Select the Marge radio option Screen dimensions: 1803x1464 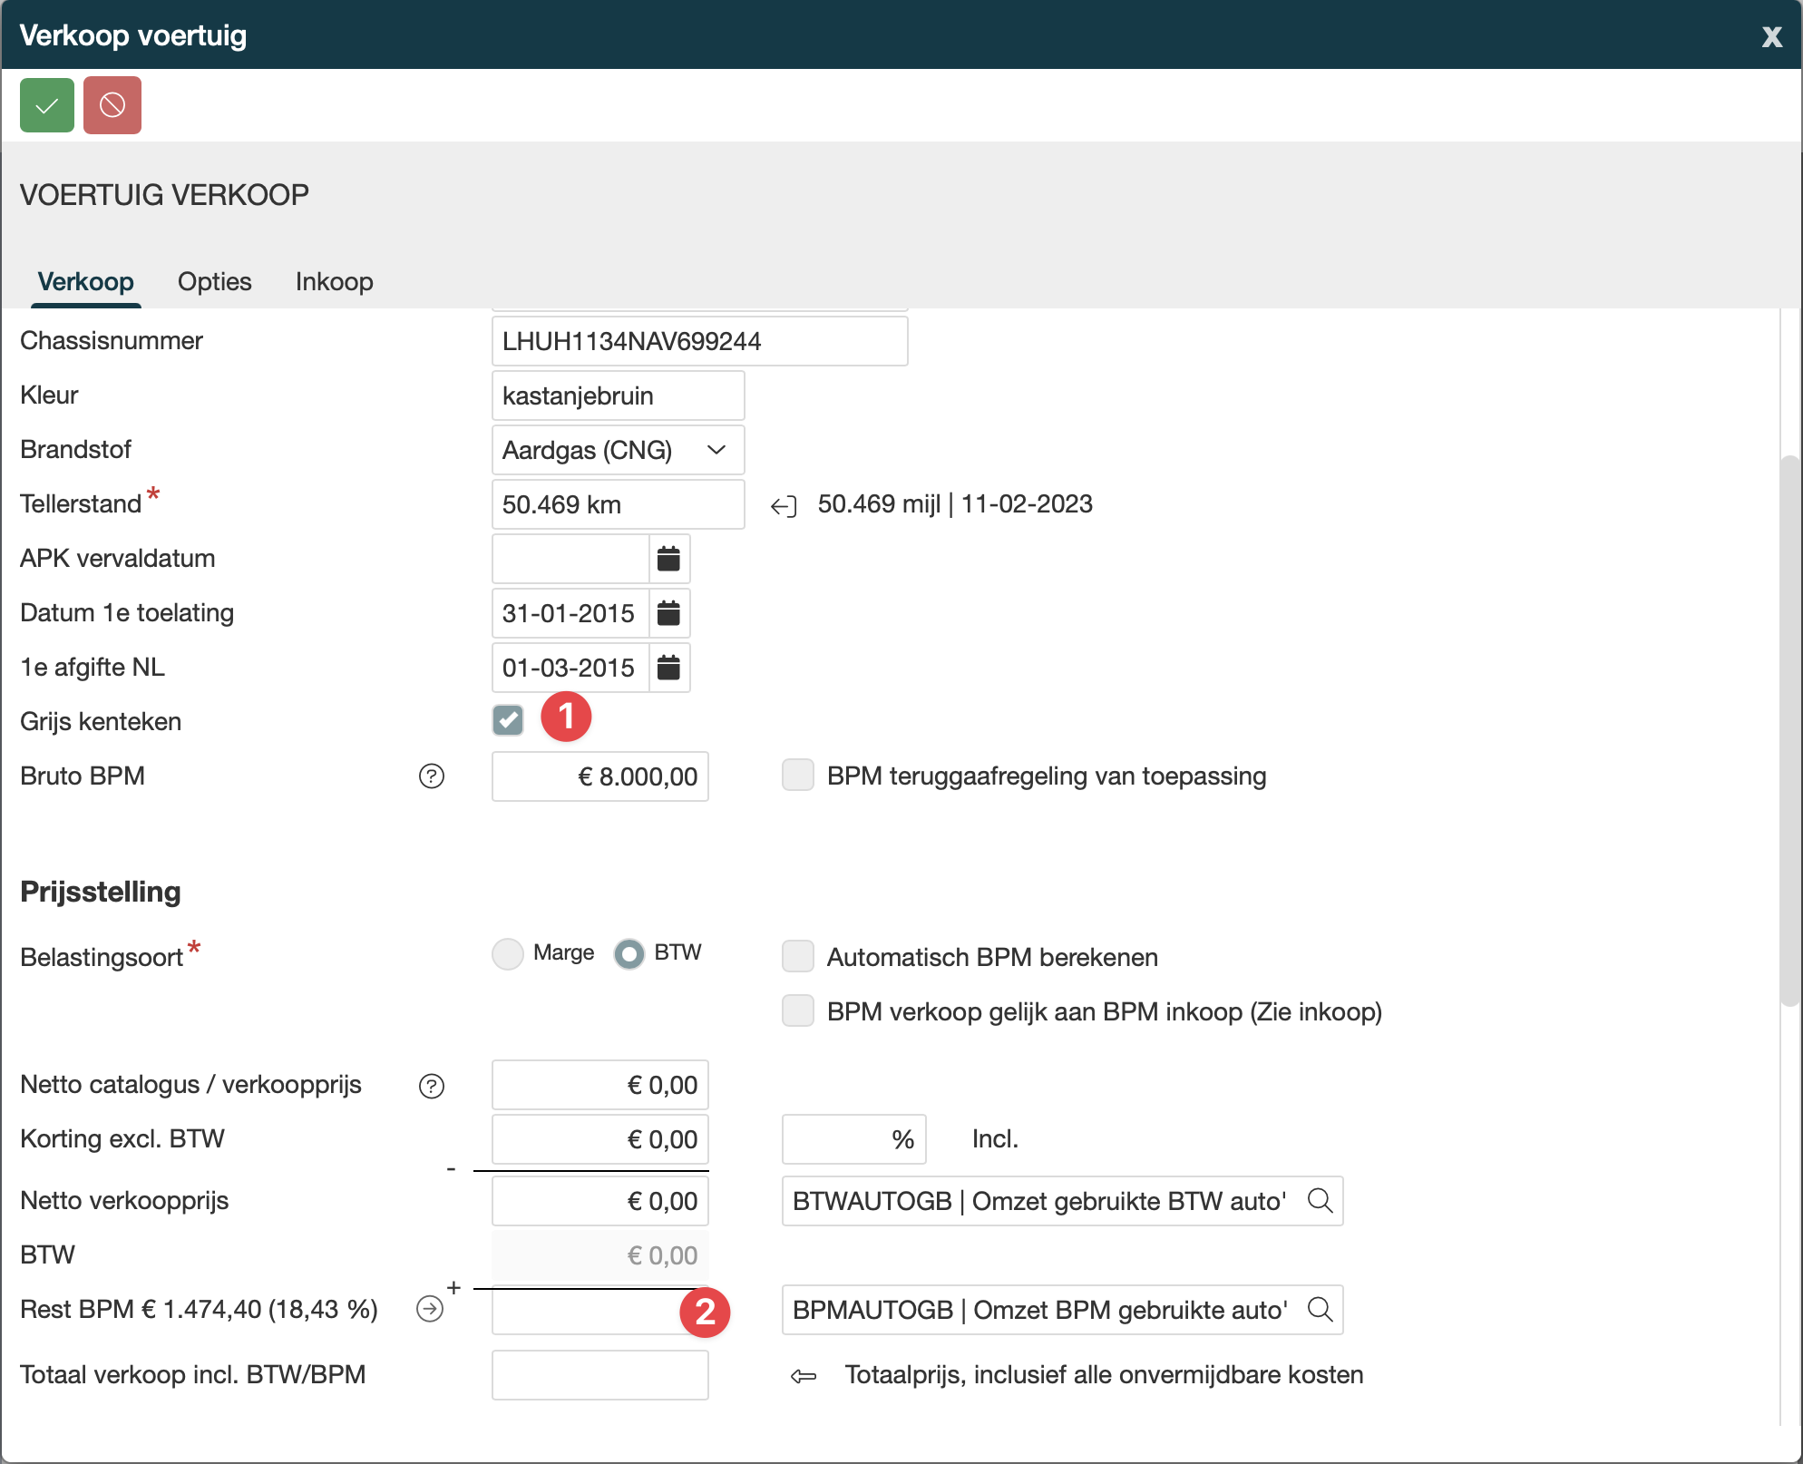click(x=508, y=953)
